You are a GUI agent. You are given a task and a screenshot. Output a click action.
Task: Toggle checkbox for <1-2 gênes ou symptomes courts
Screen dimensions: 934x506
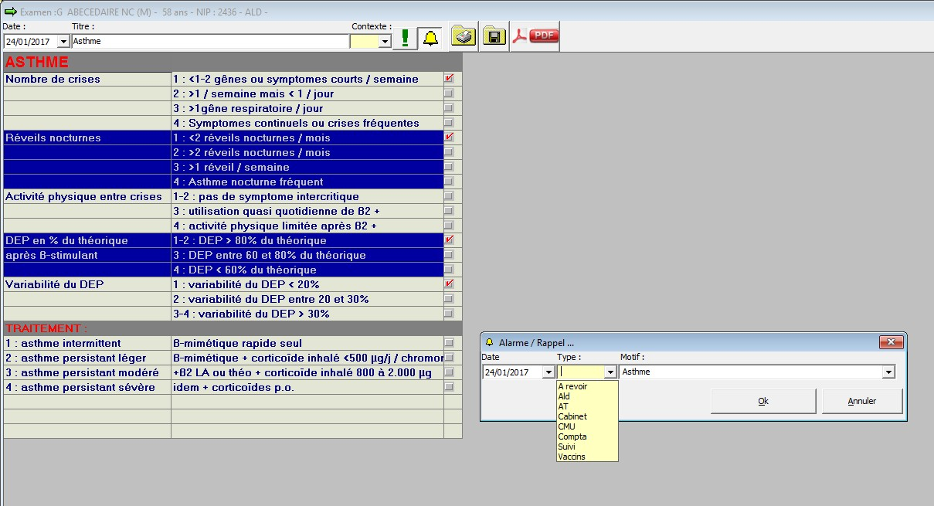pos(449,79)
